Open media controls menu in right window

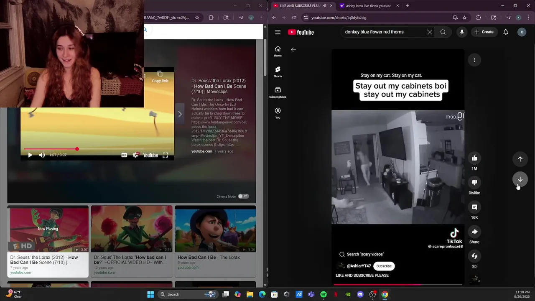(508, 18)
